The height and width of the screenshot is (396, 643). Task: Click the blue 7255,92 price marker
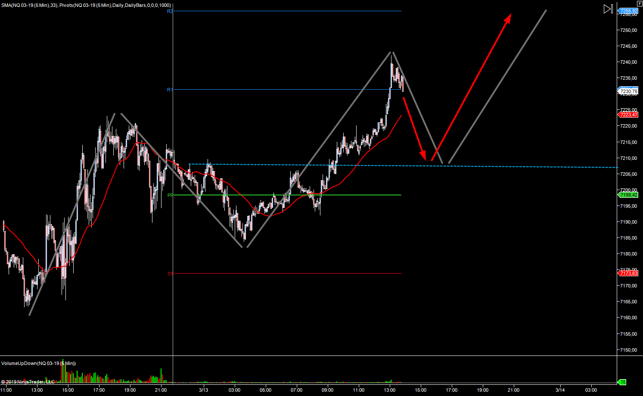click(628, 11)
